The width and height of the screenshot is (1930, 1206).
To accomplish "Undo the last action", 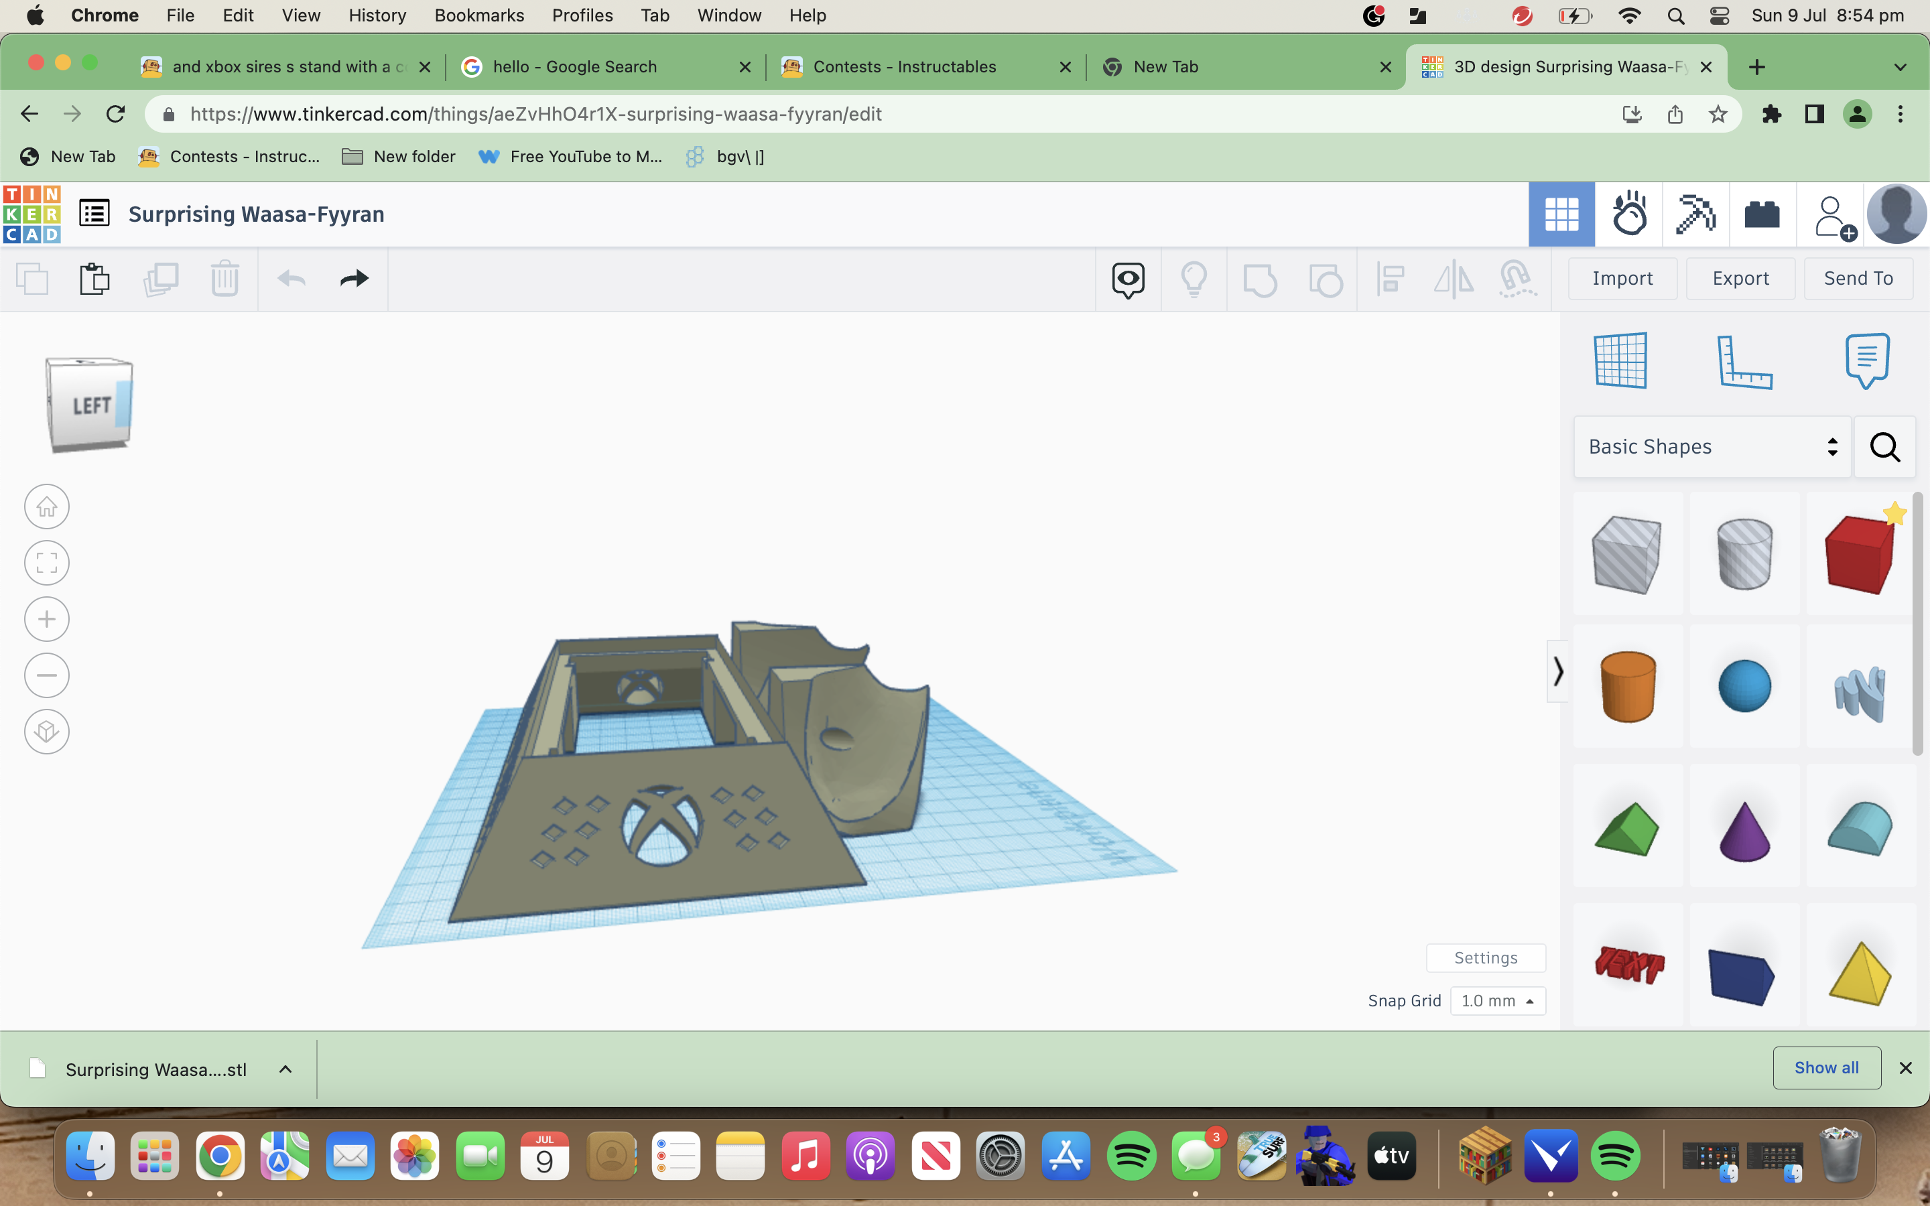I will (x=291, y=278).
